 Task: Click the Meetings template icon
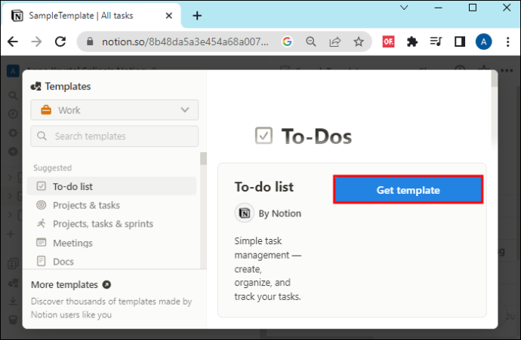[x=42, y=243]
